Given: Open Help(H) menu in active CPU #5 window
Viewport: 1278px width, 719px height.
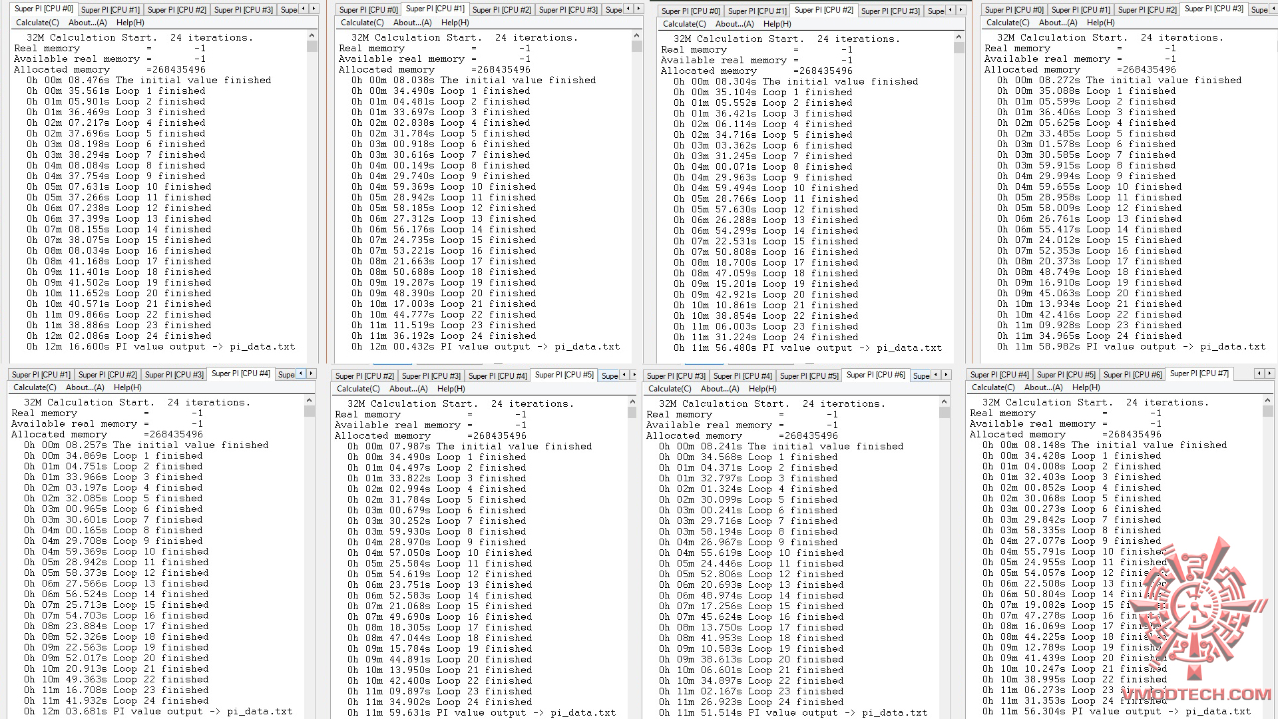Looking at the screenshot, I should pos(451,389).
